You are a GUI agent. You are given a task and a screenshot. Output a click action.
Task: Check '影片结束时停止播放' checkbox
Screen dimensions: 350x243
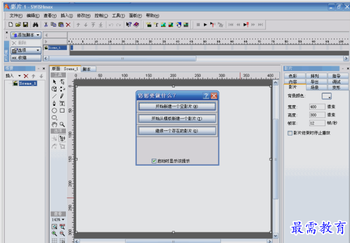(x=290, y=133)
